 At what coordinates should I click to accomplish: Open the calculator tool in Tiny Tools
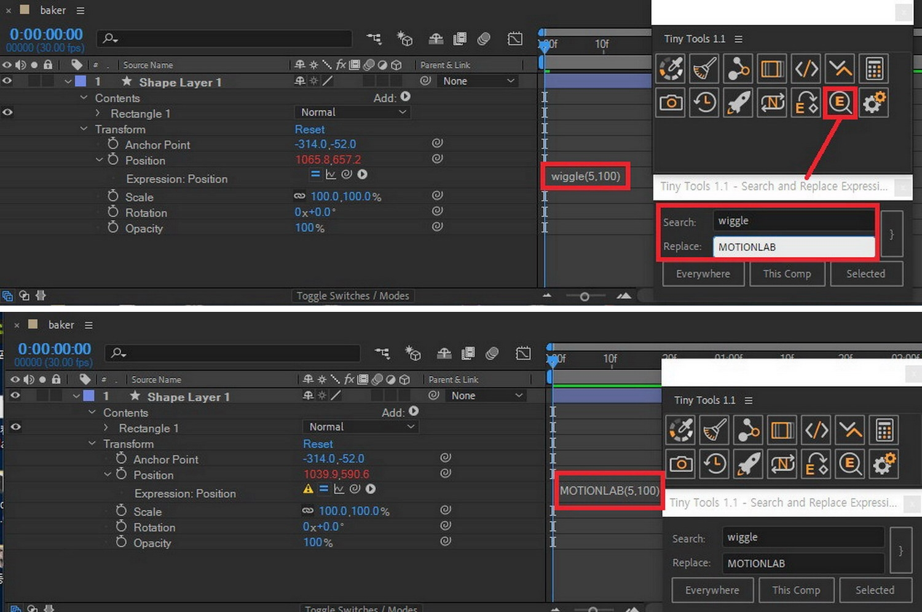tap(874, 68)
